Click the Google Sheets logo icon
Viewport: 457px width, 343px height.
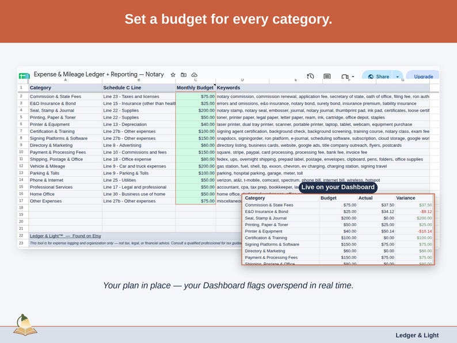click(24, 76)
